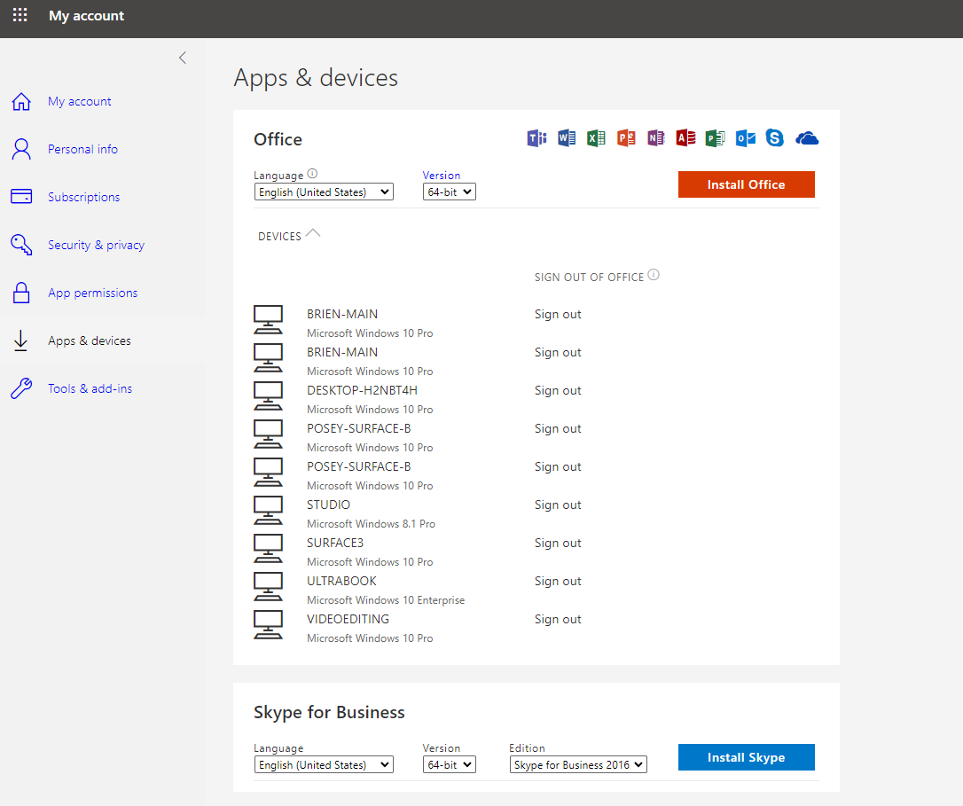963x806 pixels.
Task: Click the computer icon for DESKTOP-H2NBT4H
Action: coord(269,396)
